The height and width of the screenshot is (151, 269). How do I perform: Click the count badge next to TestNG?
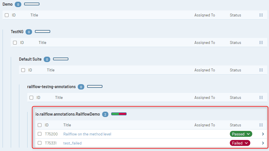tap(29, 32)
